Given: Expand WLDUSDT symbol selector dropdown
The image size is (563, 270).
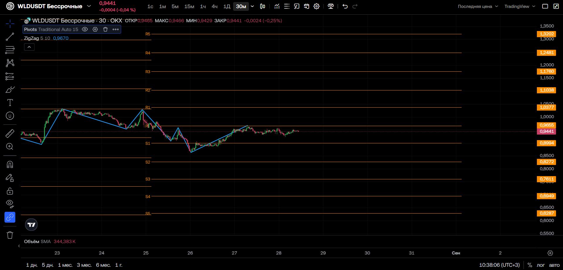Looking at the screenshot, I should 89,6.
